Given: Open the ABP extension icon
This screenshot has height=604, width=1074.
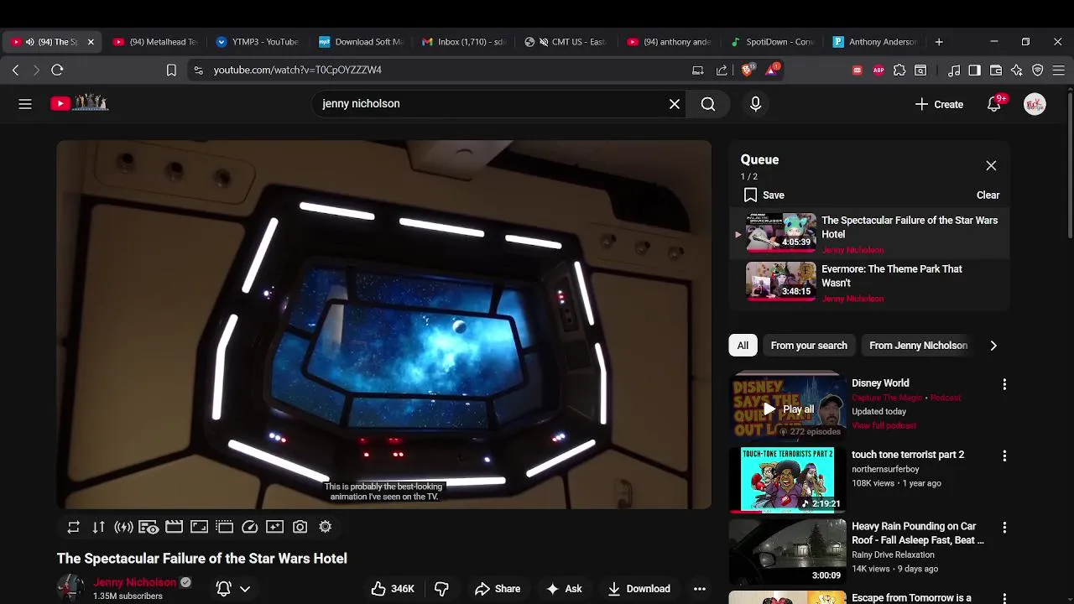Looking at the screenshot, I should click(878, 70).
